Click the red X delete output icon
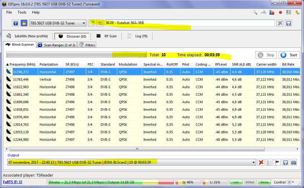The image size is (304, 188). click(261, 162)
